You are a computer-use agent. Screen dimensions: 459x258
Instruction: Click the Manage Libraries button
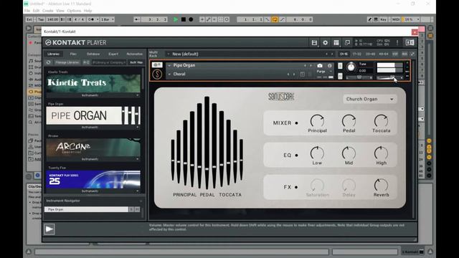click(67, 62)
